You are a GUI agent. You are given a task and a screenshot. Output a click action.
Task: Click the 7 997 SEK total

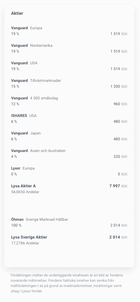[x=118, y=186]
